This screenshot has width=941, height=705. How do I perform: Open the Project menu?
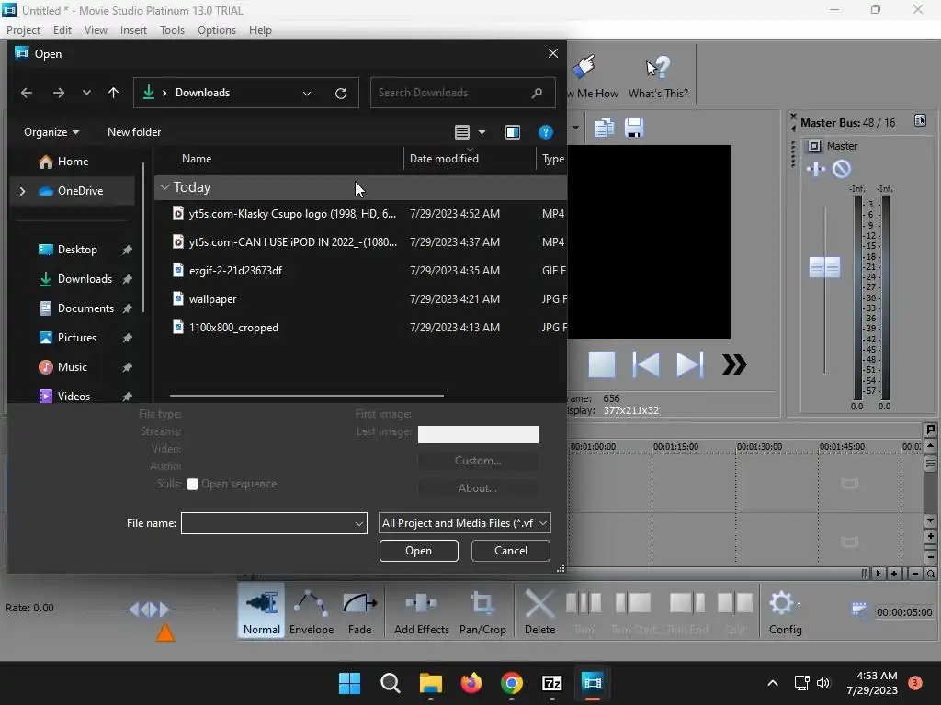[23, 30]
